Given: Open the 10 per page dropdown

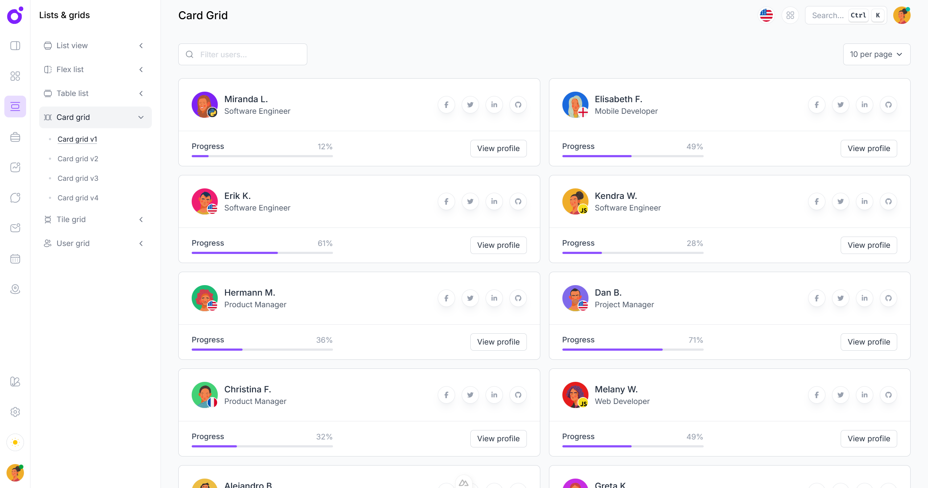Looking at the screenshot, I should 876,54.
